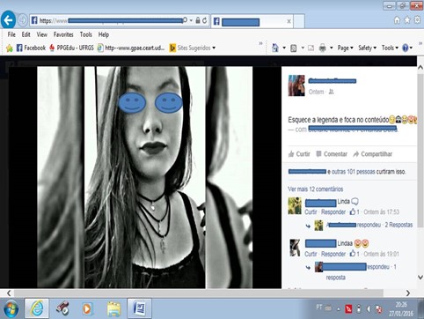Viewport: 424px width, 319px height.
Task: Click Curtir on the 'Lindaa' comment
Action: tap(311, 254)
